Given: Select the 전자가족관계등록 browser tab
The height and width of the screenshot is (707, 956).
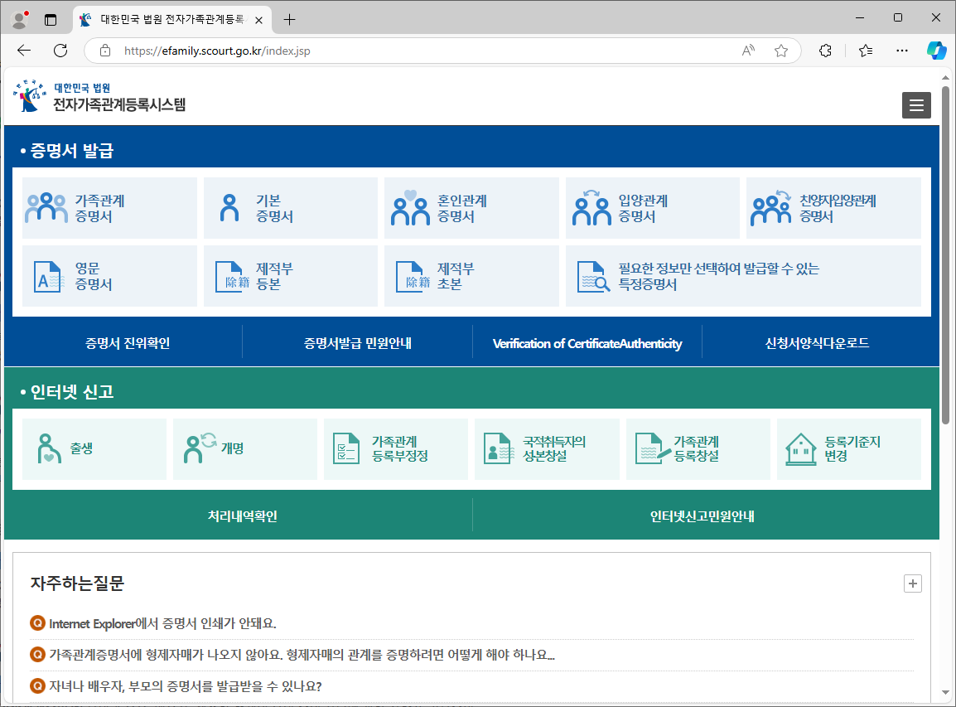Looking at the screenshot, I should [x=166, y=19].
